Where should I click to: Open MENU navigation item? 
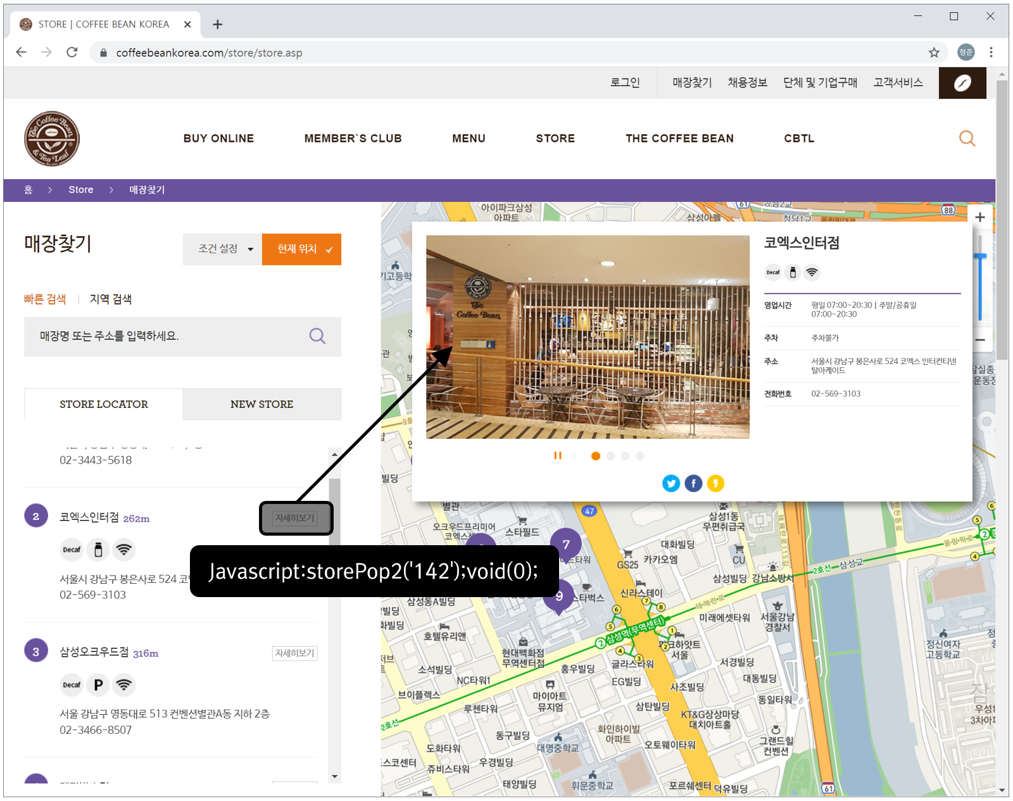[469, 138]
